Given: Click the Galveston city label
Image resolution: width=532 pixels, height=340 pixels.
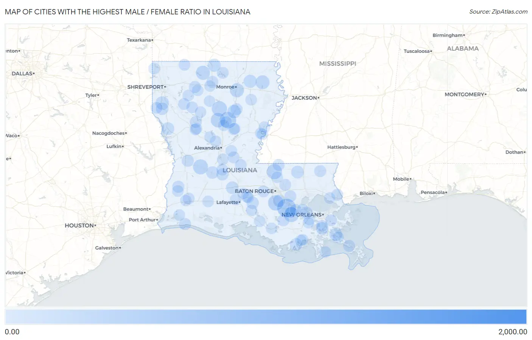Looking at the screenshot, I should tap(107, 248).
